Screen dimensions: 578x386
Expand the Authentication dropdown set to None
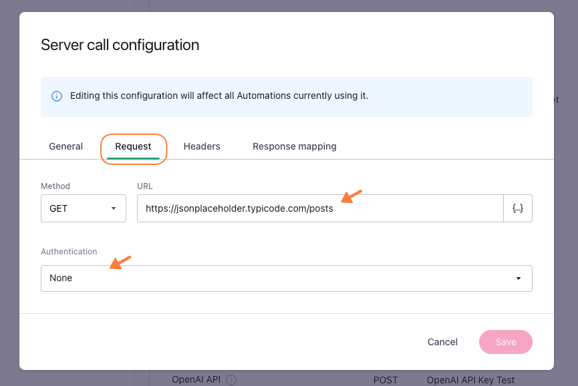(286, 278)
